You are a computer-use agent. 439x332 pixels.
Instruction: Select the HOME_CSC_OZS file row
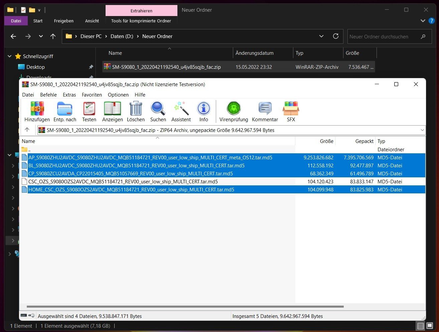pyautogui.click(x=223, y=190)
